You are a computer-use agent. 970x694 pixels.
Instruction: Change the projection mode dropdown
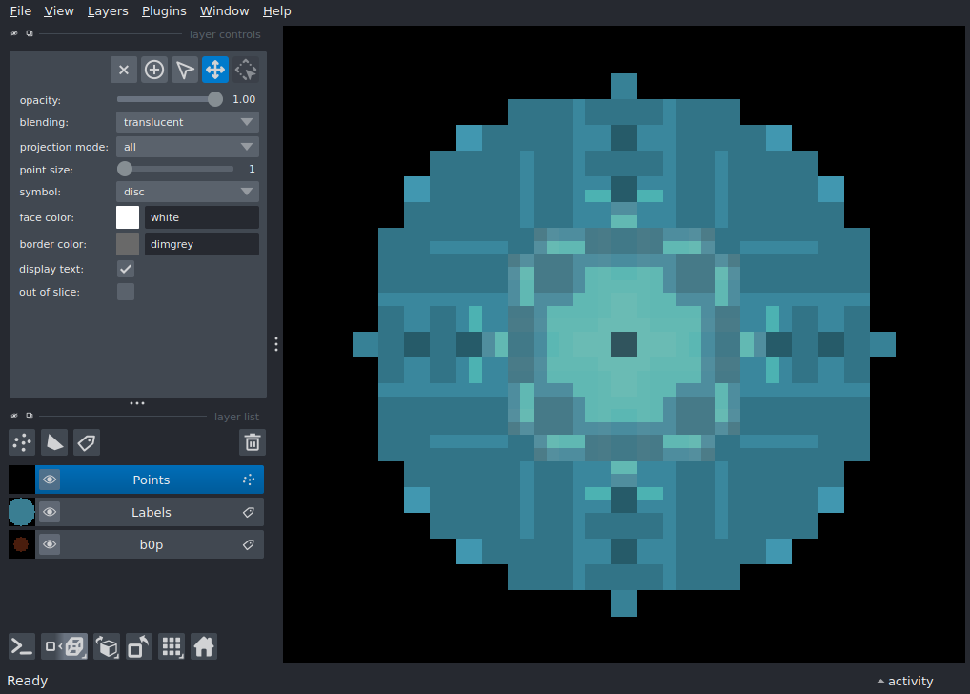pos(187,146)
